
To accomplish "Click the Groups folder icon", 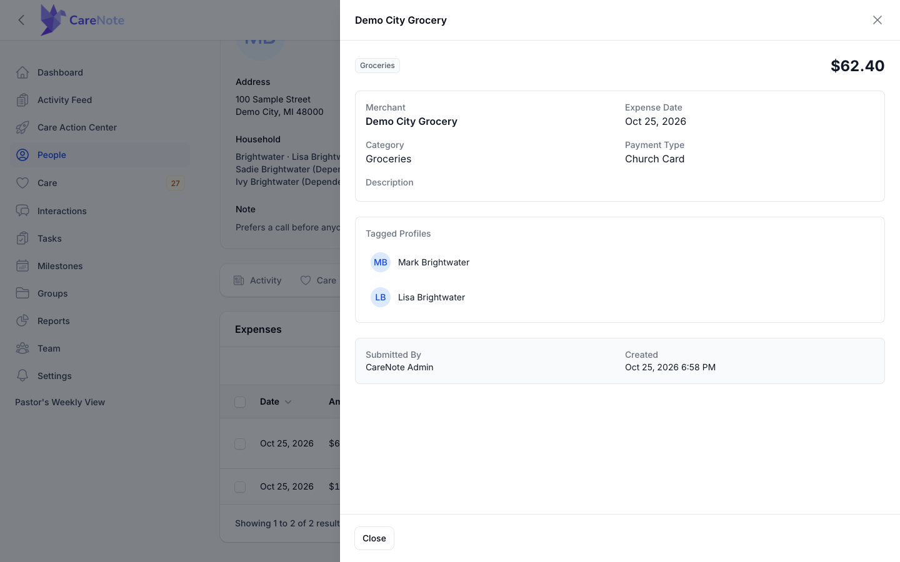I will 22,293.
